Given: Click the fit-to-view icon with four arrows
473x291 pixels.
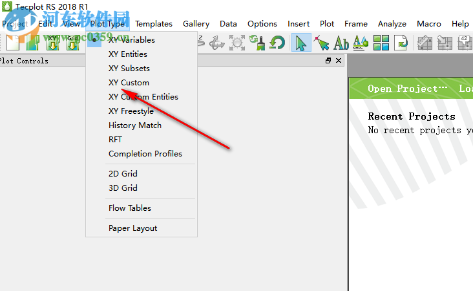Looking at the screenshot, I should pyautogui.click(x=237, y=43).
